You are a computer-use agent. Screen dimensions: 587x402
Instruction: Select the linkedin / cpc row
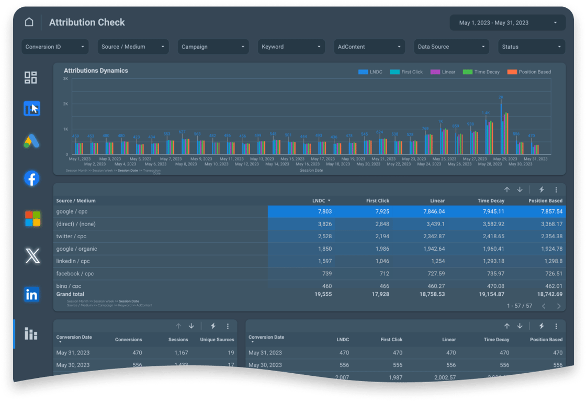pos(309,261)
